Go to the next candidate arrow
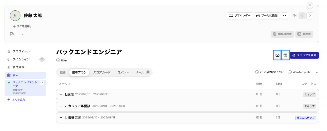Screen dimensions: 327x131 pyautogui.click(x=310, y=16)
